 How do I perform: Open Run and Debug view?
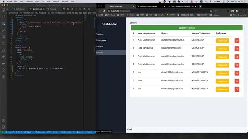click(3, 30)
